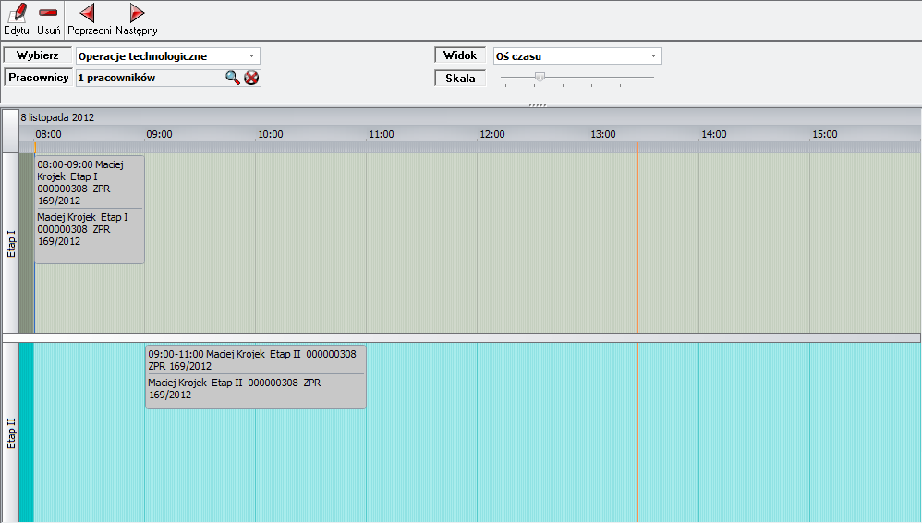Open the Oś czasu view dropdown
922x523 pixels.
coord(577,55)
